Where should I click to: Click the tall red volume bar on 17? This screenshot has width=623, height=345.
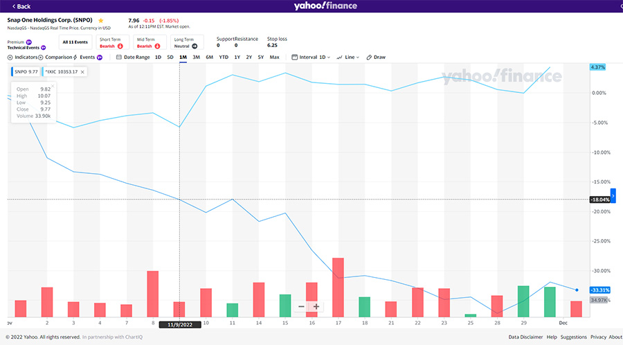(338, 287)
